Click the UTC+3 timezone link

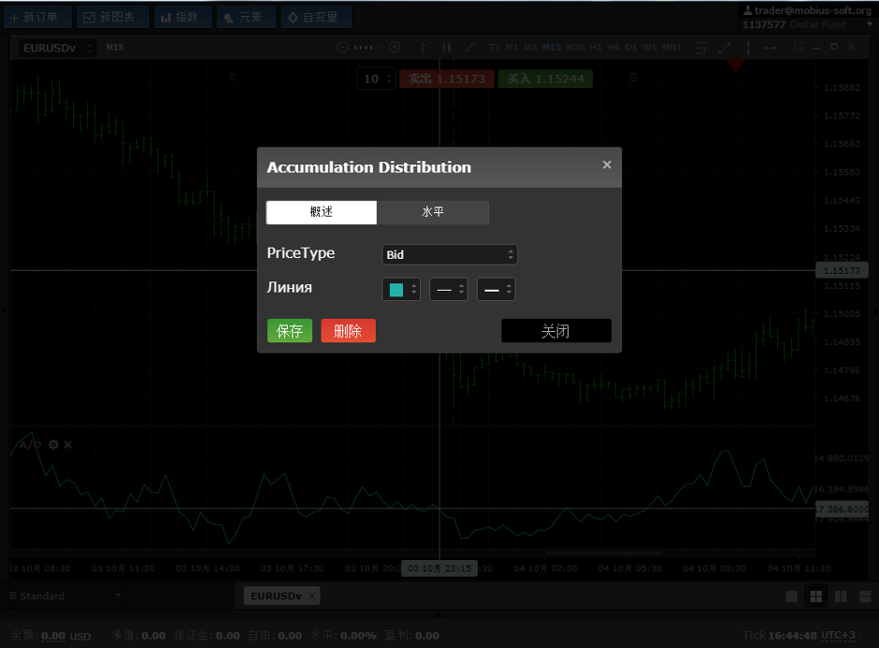coord(838,635)
